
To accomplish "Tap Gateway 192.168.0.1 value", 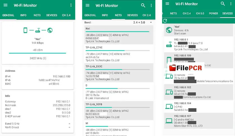I will point(63,101).
